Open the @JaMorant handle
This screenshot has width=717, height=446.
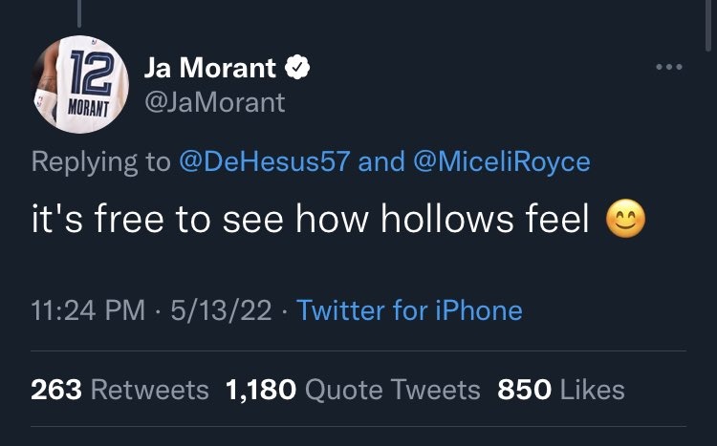tap(214, 102)
